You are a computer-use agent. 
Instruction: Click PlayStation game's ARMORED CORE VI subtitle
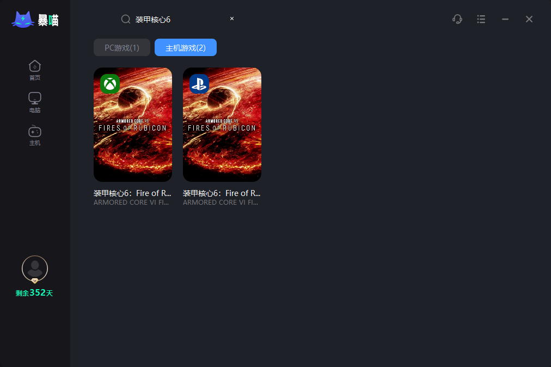[221, 203]
